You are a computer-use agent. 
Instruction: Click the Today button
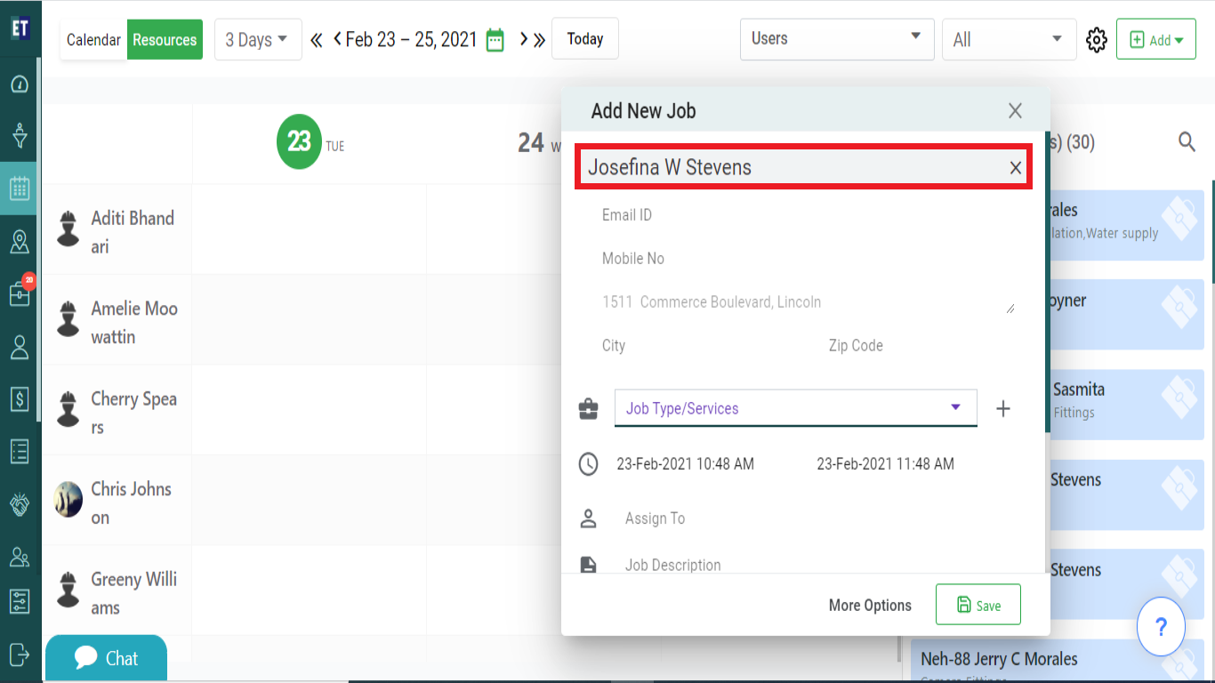click(x=585, y=39)
